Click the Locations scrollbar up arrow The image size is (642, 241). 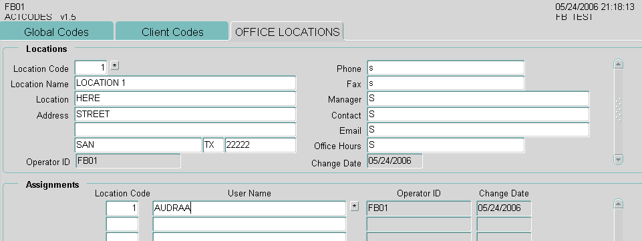pos(618,64)
